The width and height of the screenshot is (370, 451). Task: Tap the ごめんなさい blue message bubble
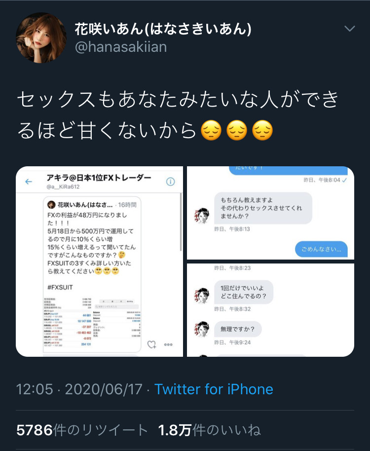click(321, 249)
